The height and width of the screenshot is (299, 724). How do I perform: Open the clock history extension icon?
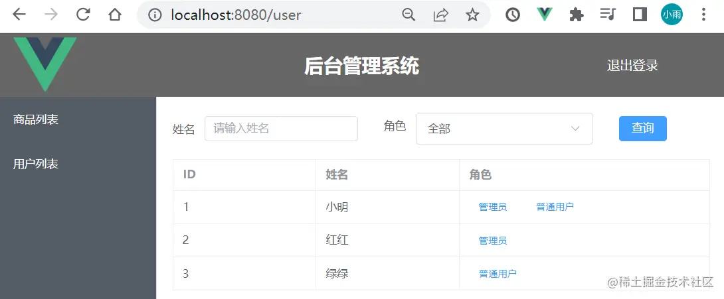point(513,15)
